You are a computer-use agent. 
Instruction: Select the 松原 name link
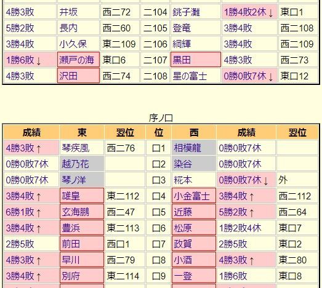tap(183, 228)
